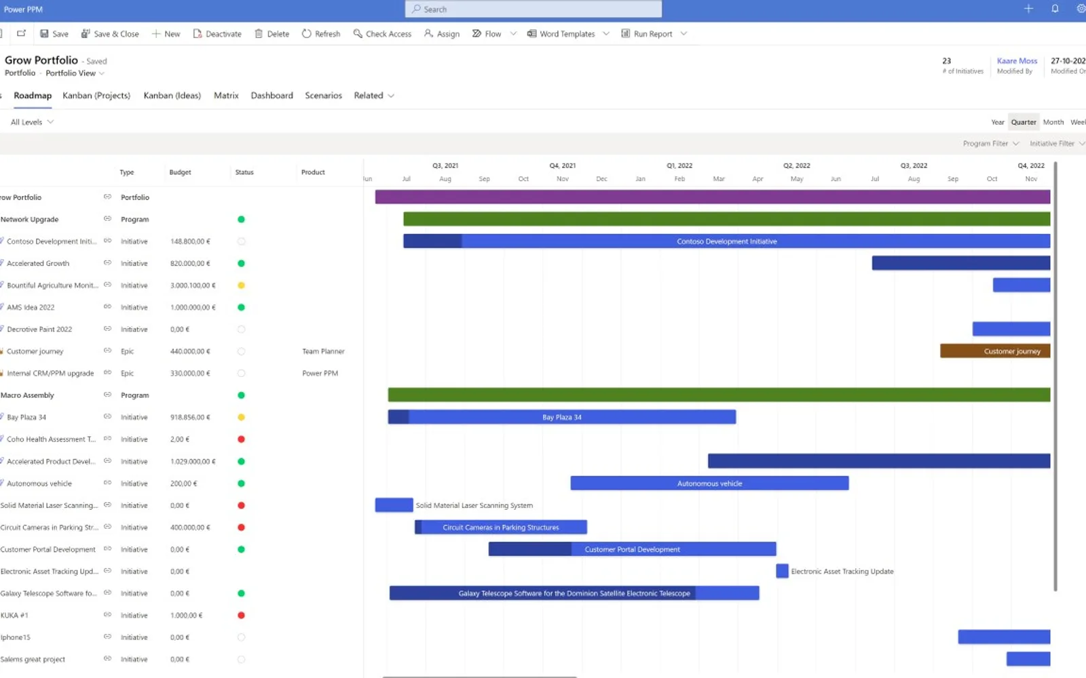This screenshot has width=1086, height=678.
Task: Open record in new window icon
Action: [21, 33]
